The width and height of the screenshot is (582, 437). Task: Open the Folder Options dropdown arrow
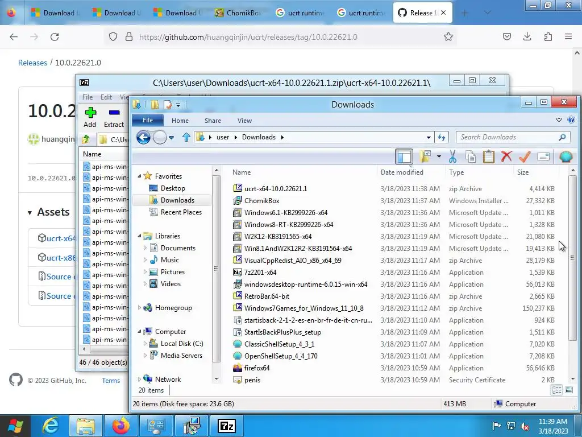tap(439, 156)
